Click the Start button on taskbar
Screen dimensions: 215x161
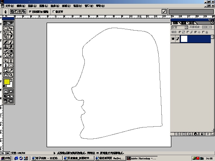point(5,158)
